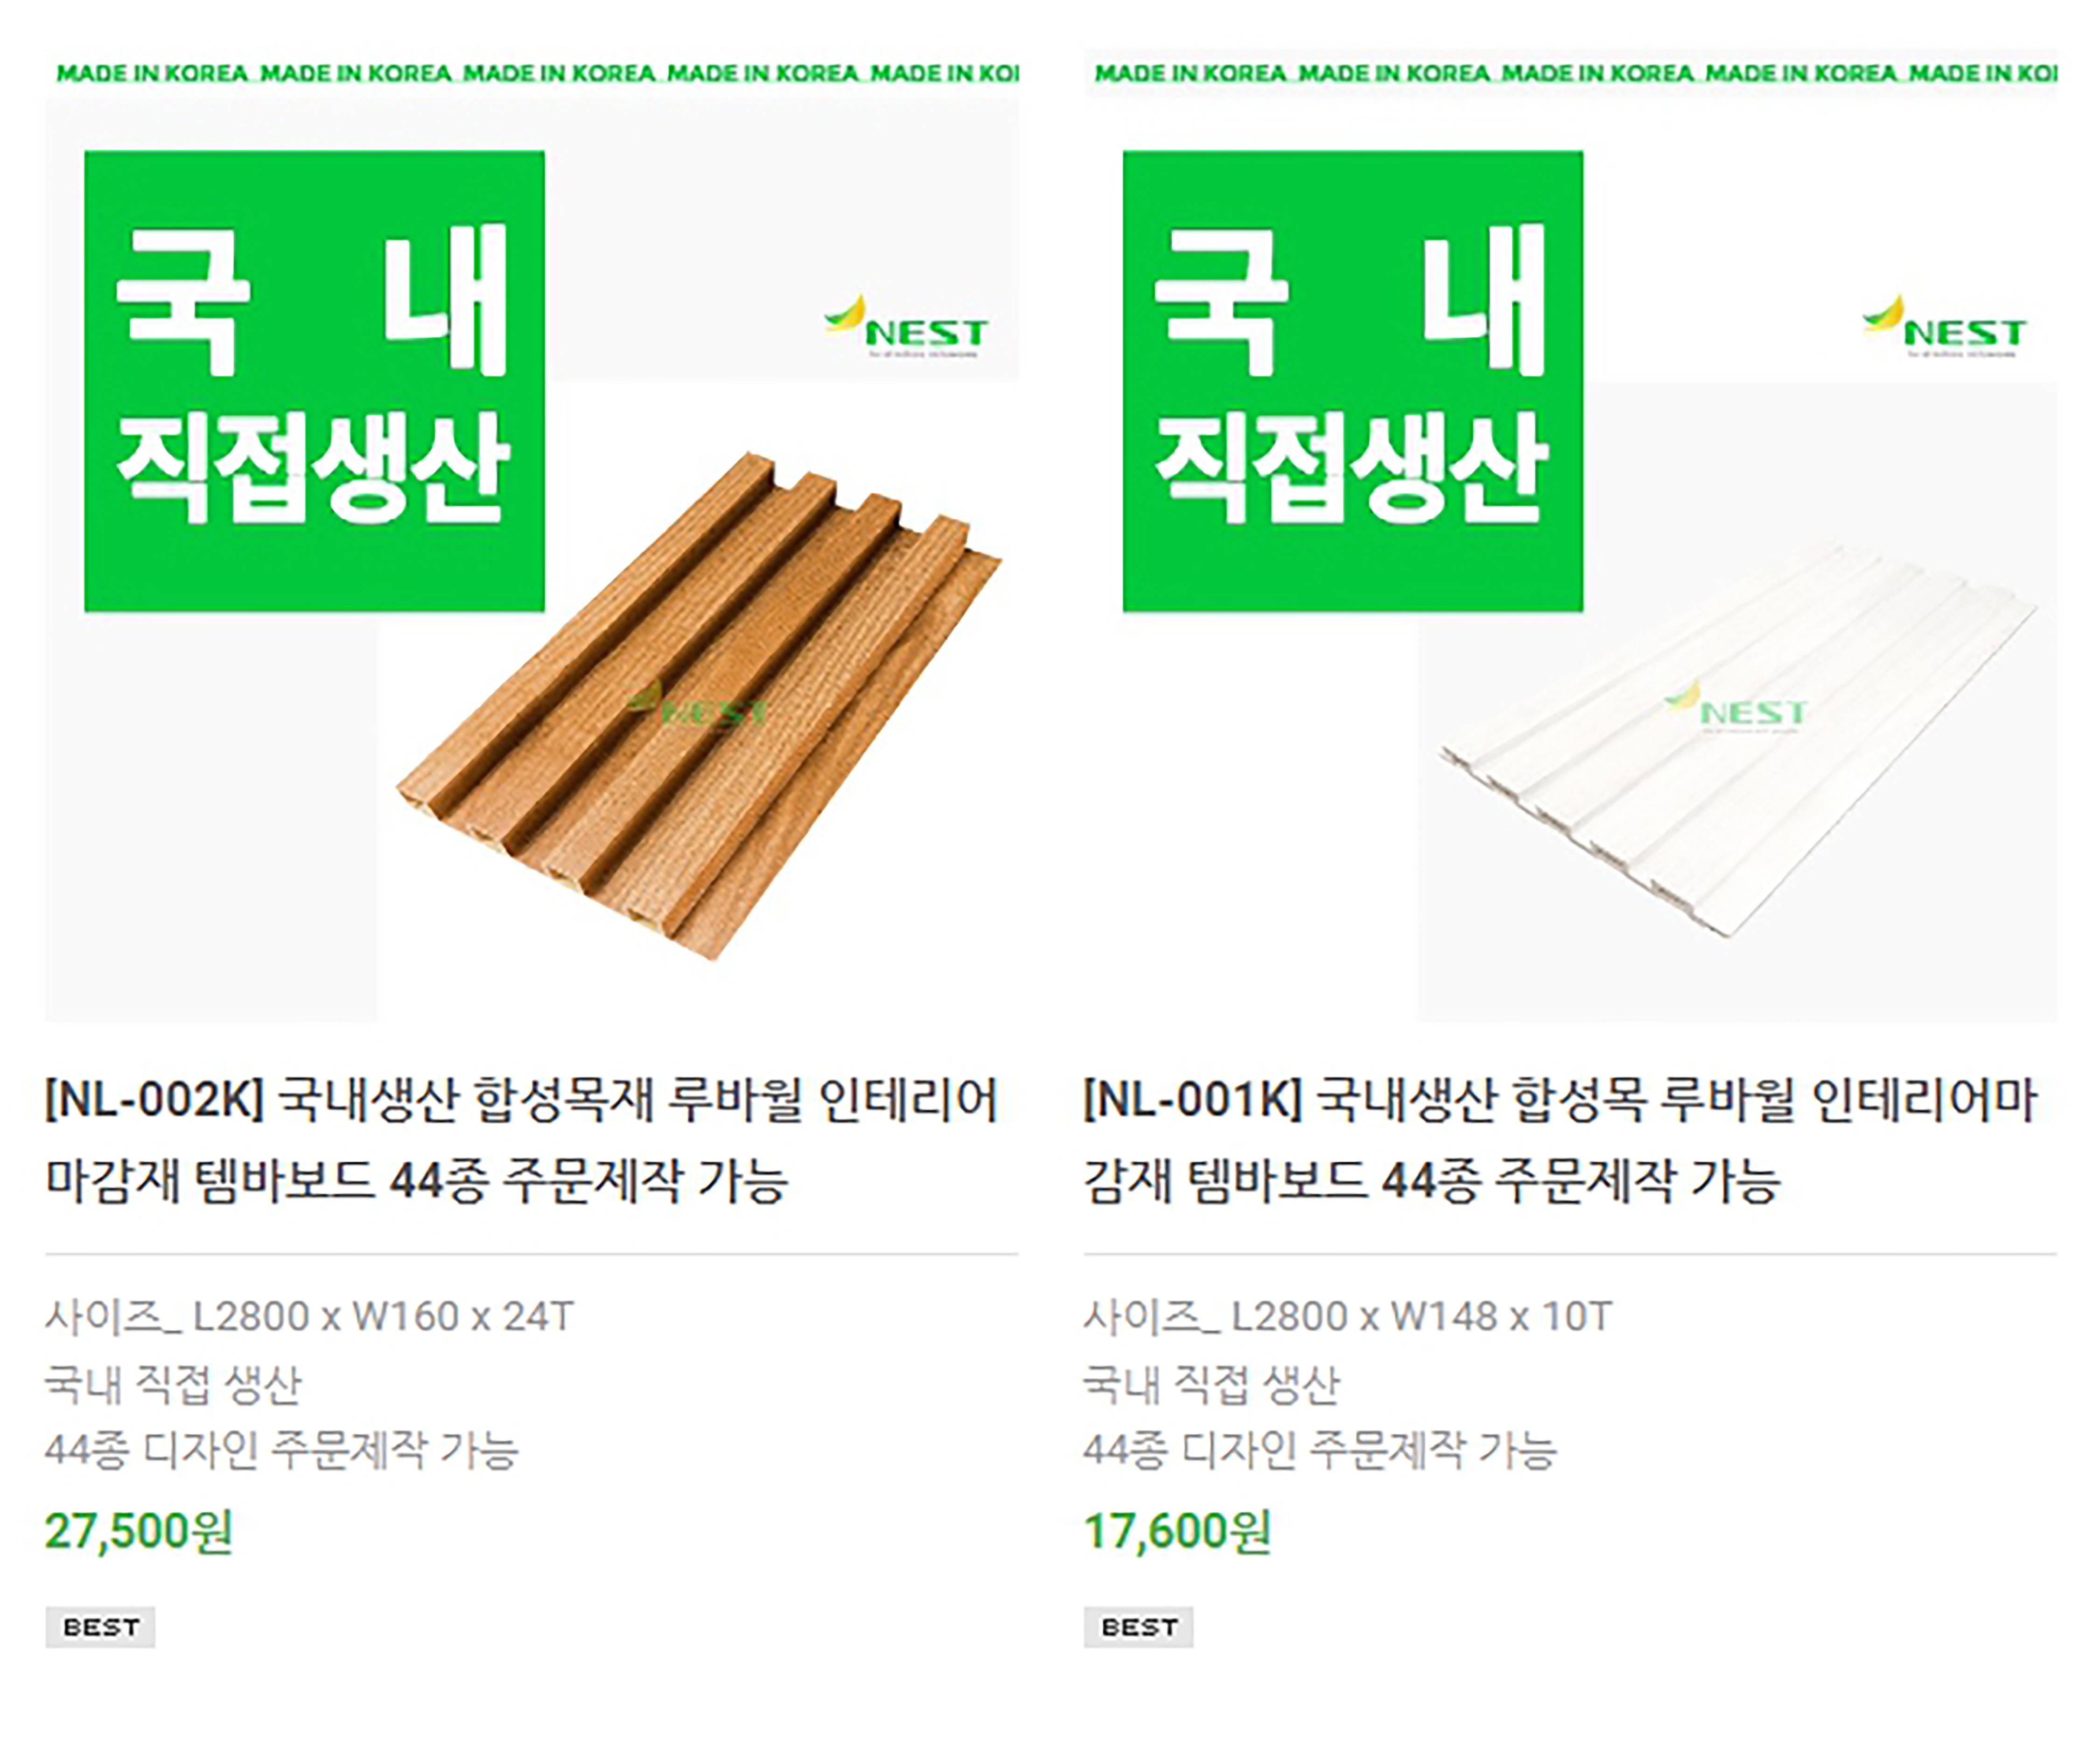
Task: Click 국내 직접 생산 description under NL-001K
Action: click(1211, 1383)
